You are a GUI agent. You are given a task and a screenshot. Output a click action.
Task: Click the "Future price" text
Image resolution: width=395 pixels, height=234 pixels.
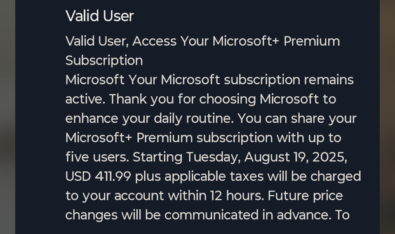(x=305, y=195)
